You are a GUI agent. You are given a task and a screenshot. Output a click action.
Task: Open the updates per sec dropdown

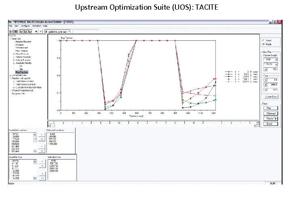coord(69,32)
